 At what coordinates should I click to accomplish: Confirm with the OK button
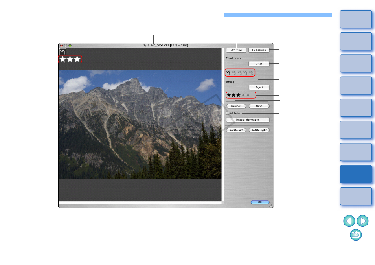pos(260,202)
